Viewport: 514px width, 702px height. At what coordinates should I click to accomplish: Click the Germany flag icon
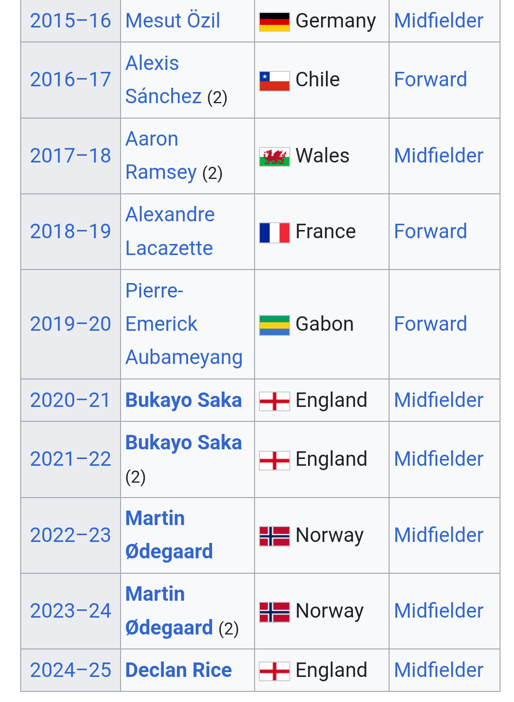[274, 22]
